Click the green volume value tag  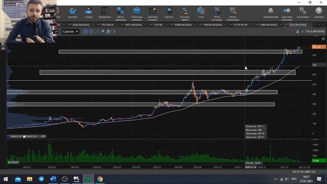point(319,160)
